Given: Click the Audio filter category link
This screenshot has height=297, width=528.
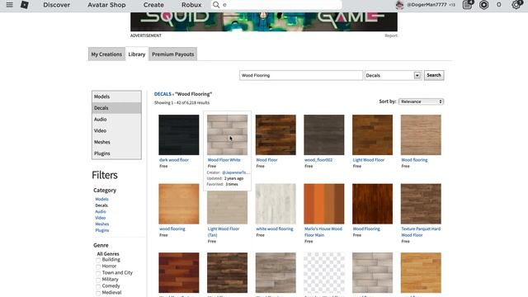Looking at the screenshot, I should [x=101, y=211].
